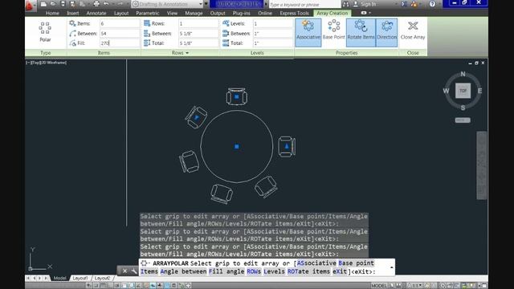Toggle the Direction button
Screen dimensions: 514x289
[387, 32]
